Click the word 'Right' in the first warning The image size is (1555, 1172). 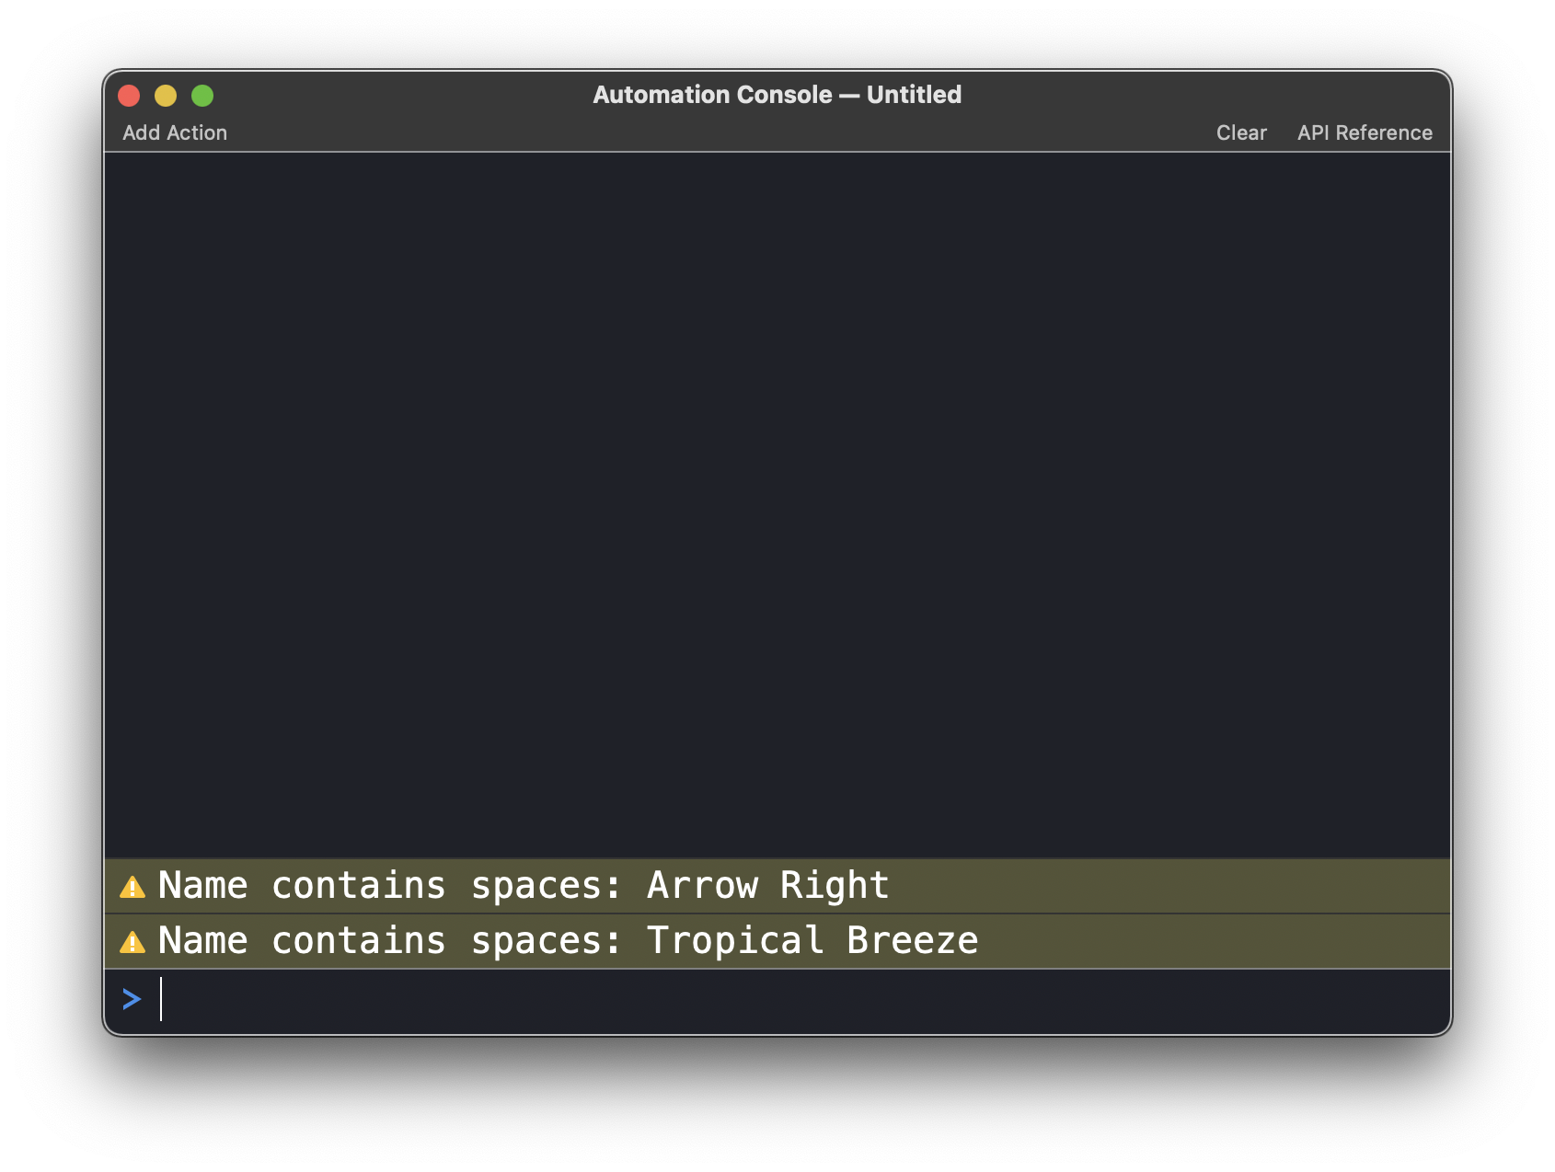tap(835, 886)
